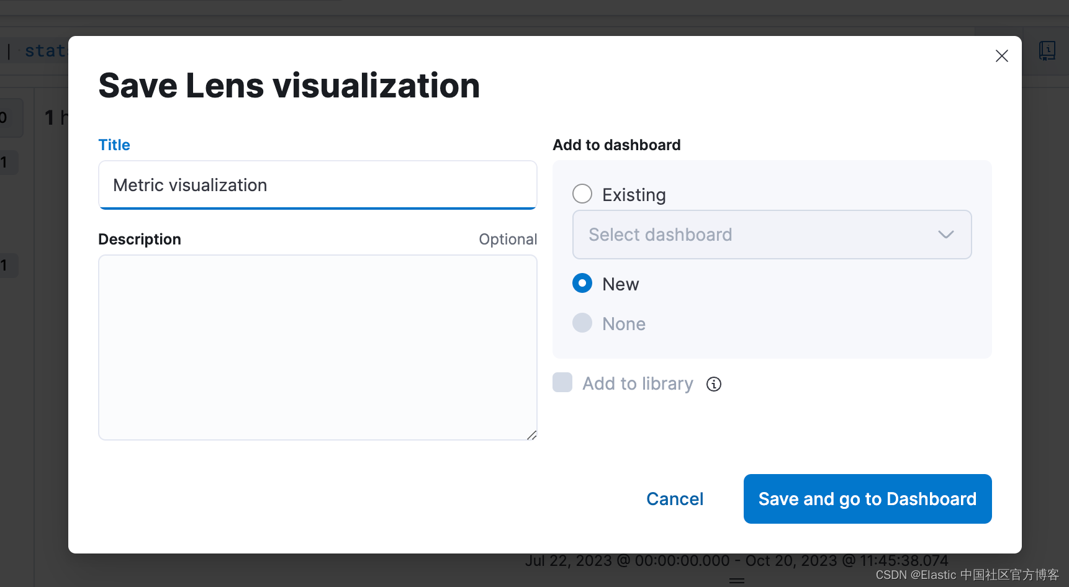Click the date range text below the dialog
The width and height of the screenshot is (1069, 587).
tap(736, 561)
